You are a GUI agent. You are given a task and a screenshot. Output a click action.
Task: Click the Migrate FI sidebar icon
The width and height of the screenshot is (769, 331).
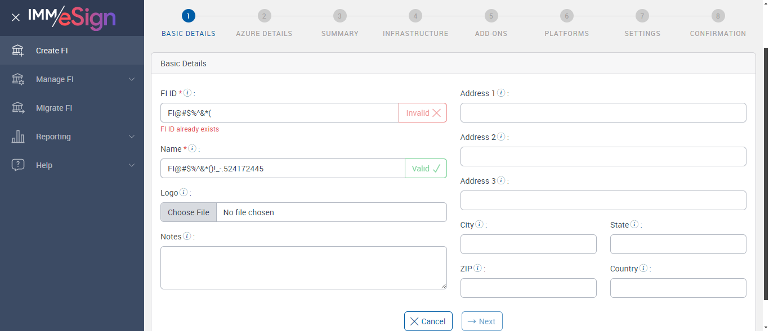(18, 108)
